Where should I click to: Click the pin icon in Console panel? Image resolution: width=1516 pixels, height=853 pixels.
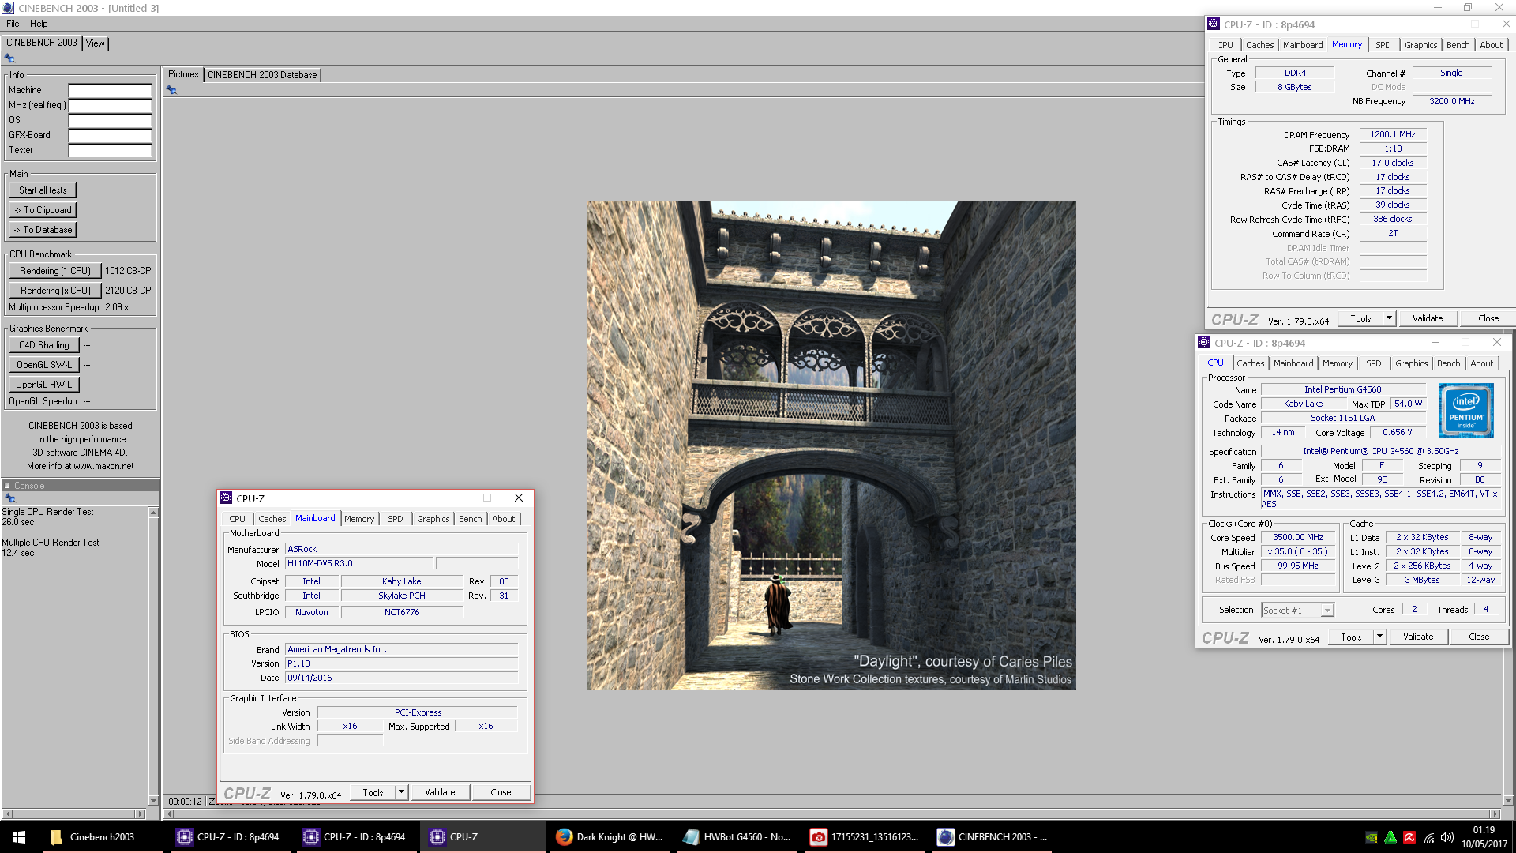click(x=10, y=498)
